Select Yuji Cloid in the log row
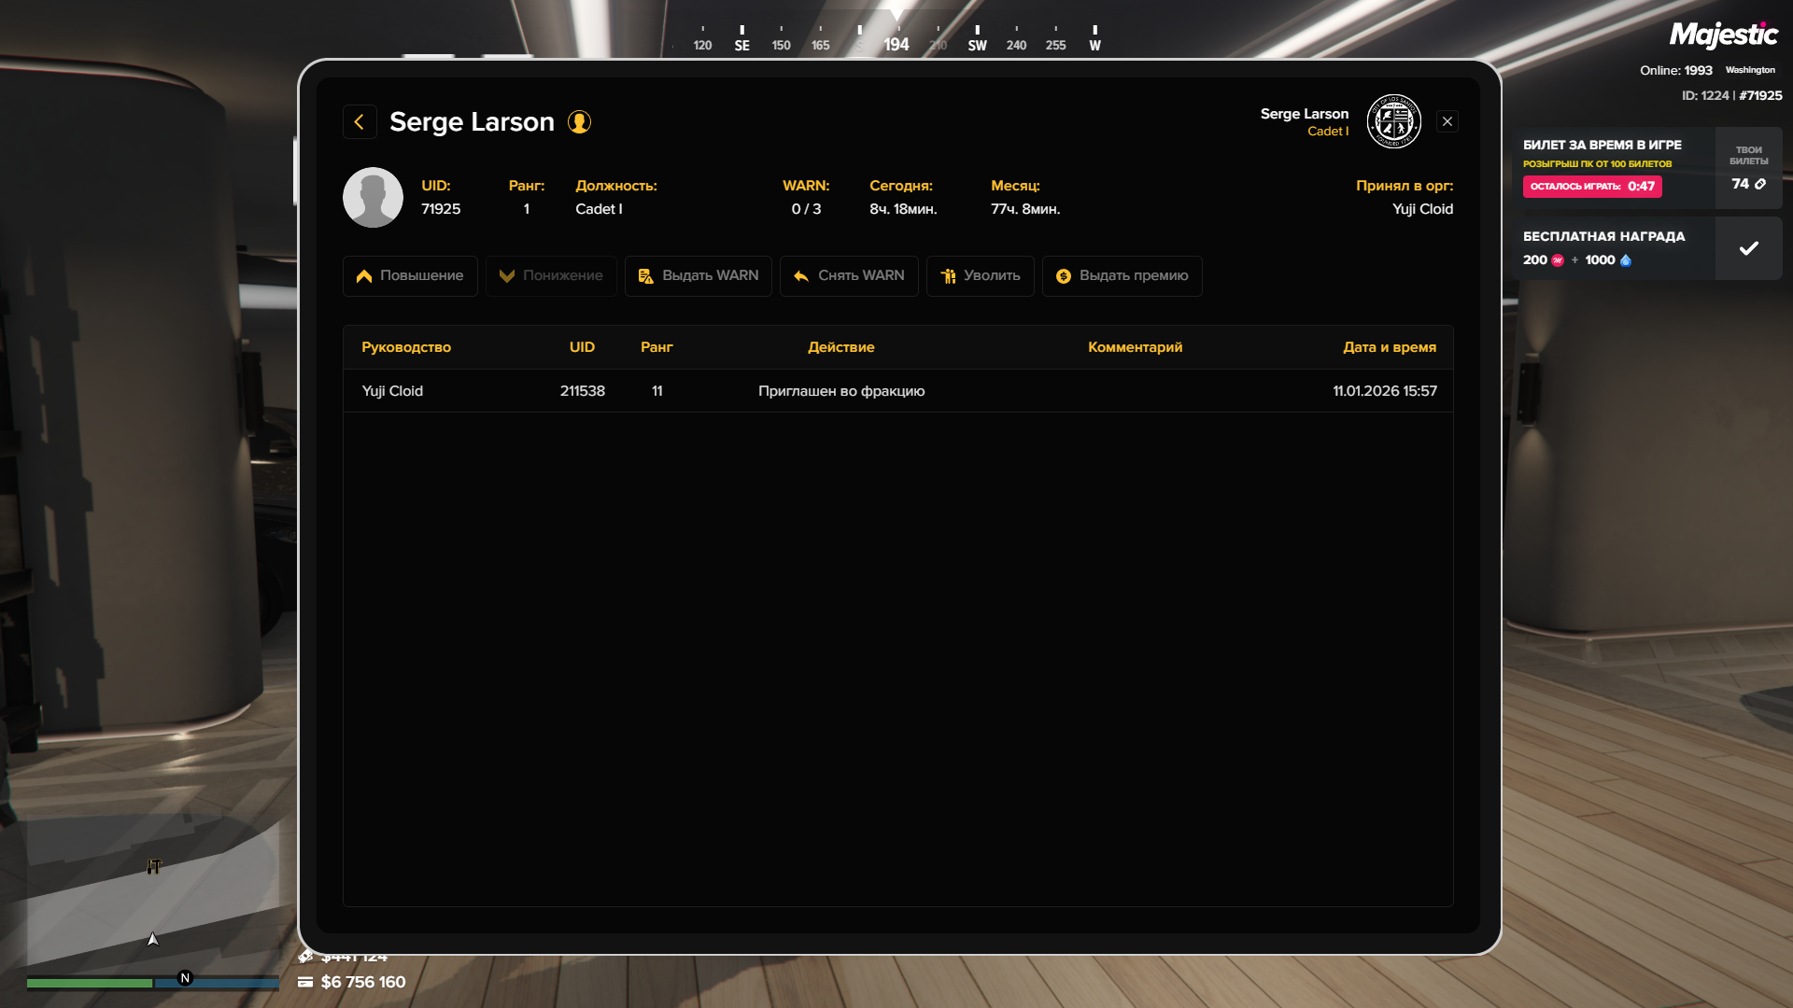The height and width of the screenshot is (1008, 1793). pos(392,391)
